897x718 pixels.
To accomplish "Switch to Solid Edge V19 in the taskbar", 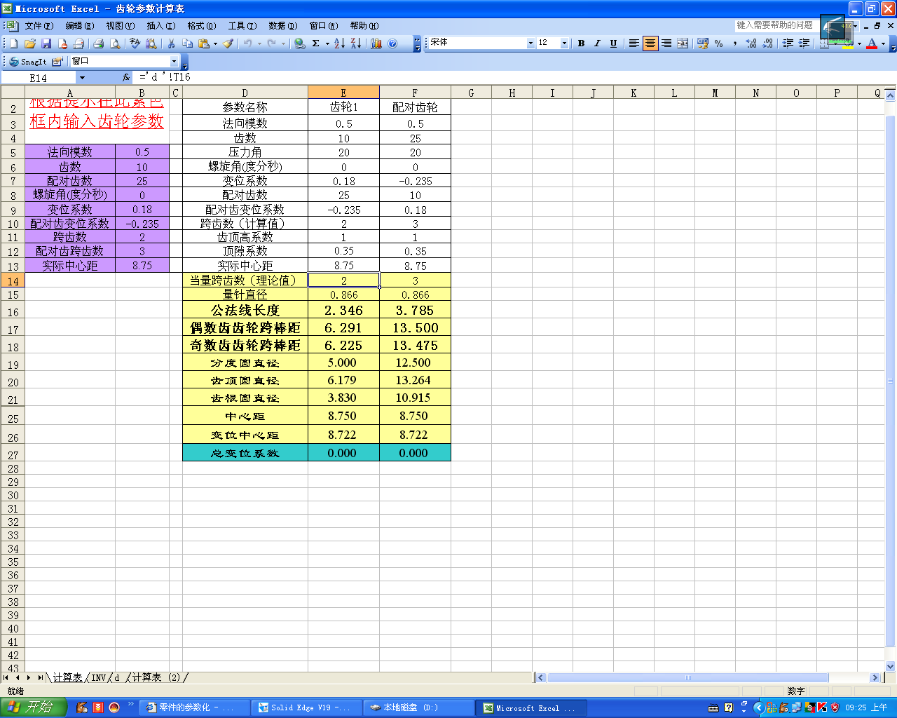I will click(307, 708).
